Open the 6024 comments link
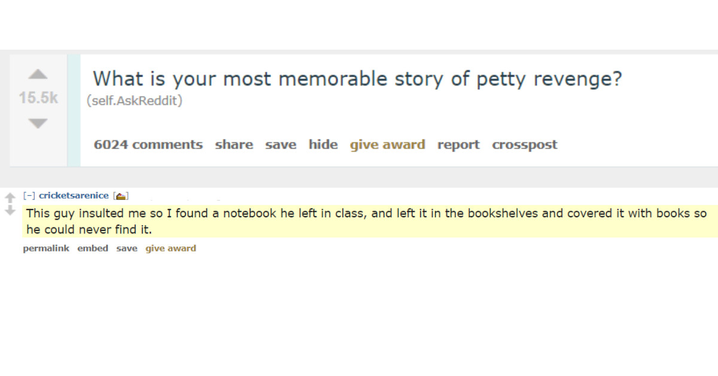The width and height of the screenshot is (718, 376). 148,144
